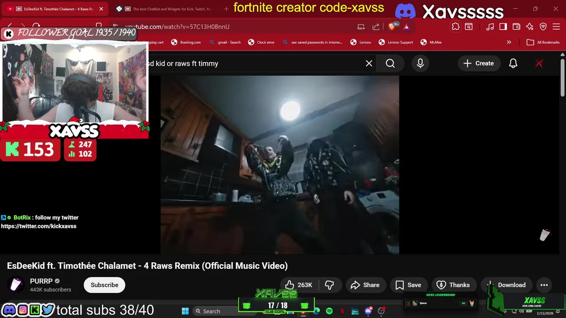Open the Lenovo bookmark
The height and width of the screenshot is (318, 566).
point(361,42)
